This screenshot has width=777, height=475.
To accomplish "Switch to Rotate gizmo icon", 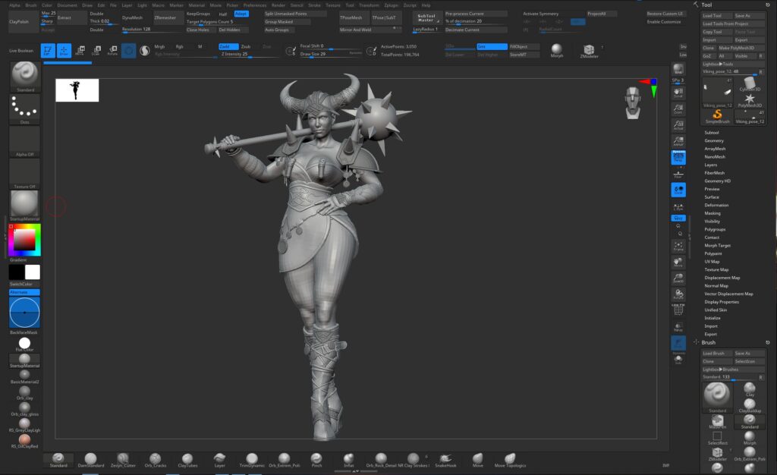I will 112,50.
